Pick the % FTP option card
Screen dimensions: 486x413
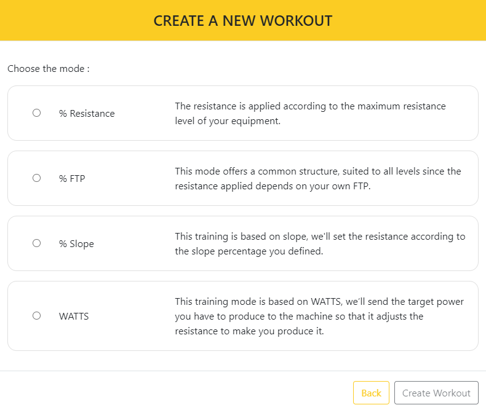click(243, 178)
